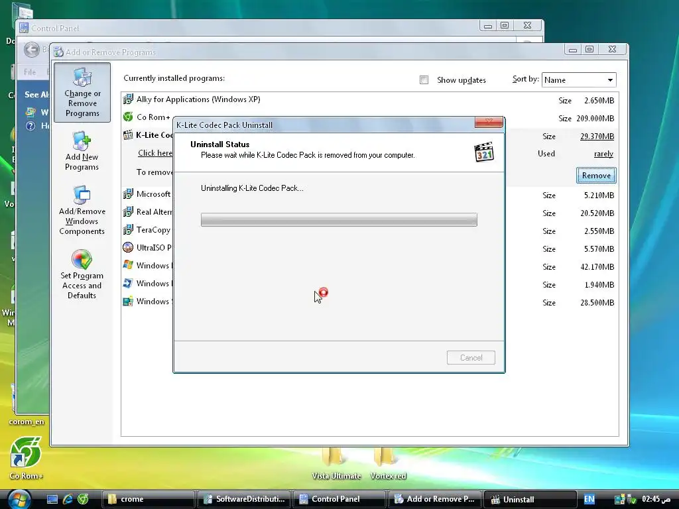Toggle the Show updates checkbox

[x=424, y=80]
